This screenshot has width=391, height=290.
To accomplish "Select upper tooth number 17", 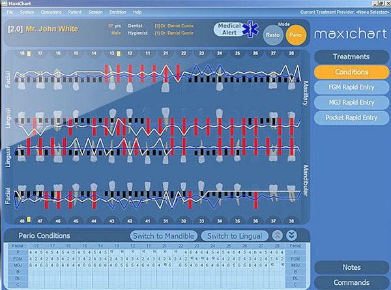I will pyautogui.click(x=40, y=53).
